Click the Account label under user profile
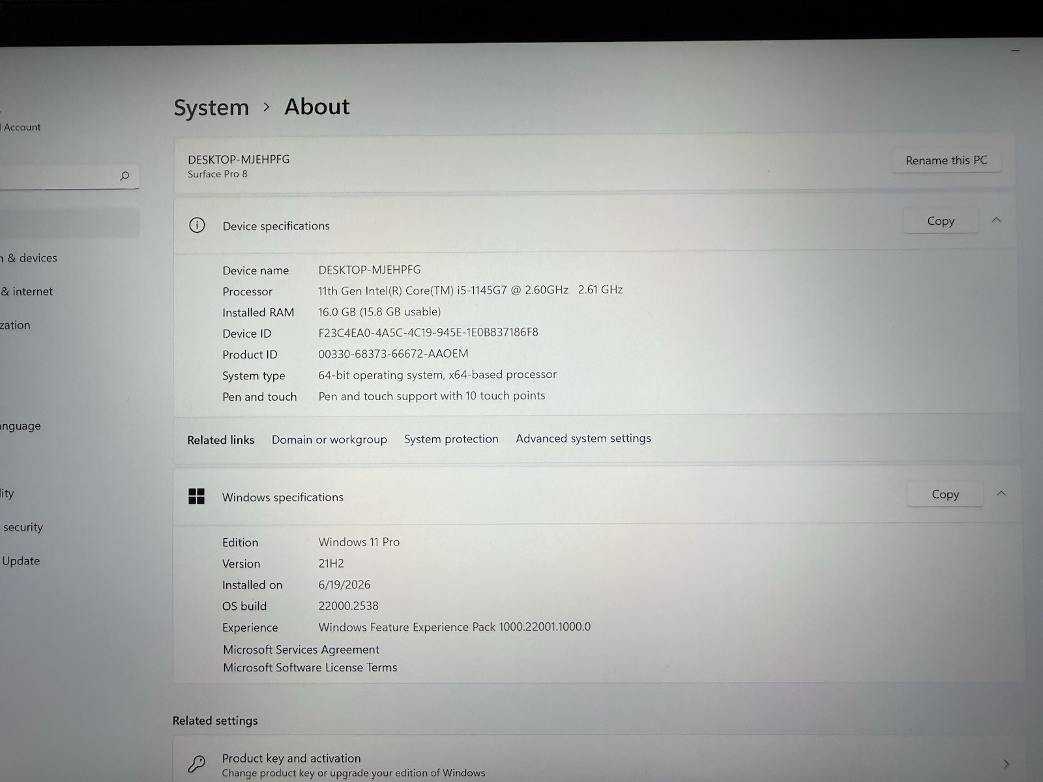Screen dimensions: 1043x782 click(22, 128)
